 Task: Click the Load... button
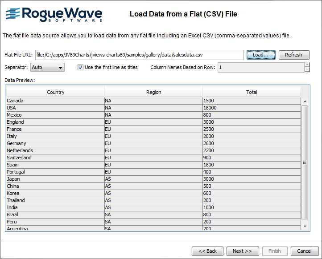[x=260, y=55]
